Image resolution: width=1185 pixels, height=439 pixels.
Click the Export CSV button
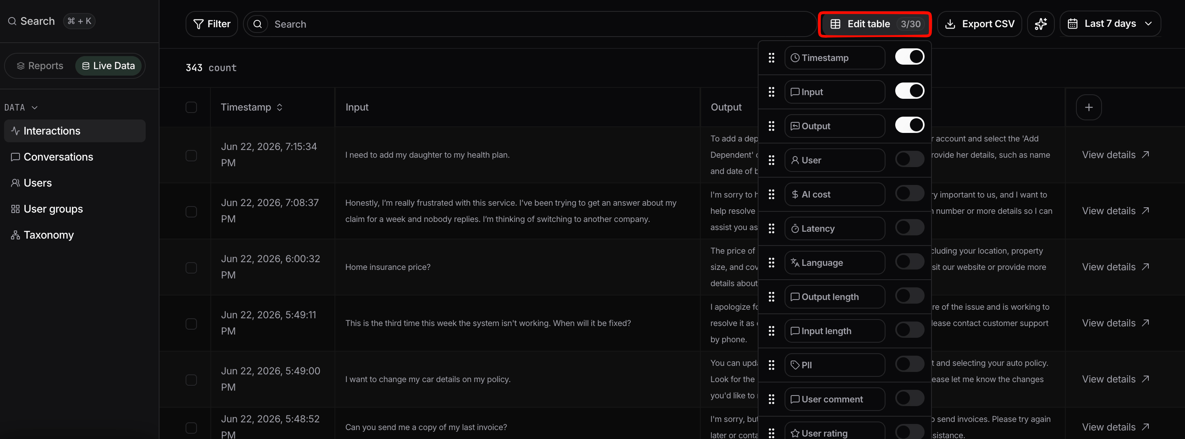[x=979, y=24]
